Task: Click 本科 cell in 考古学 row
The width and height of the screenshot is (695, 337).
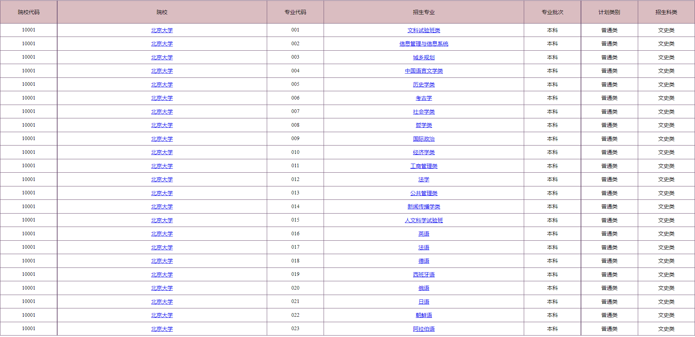Action: (x=552, y=98)
